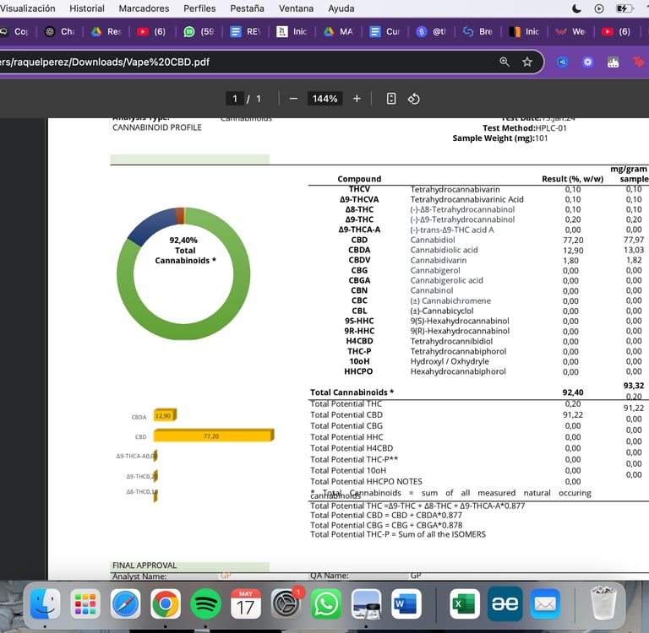Open Spotify from the dock

pos(205,604)
